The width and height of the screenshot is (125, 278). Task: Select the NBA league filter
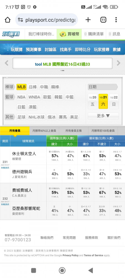point(21,97)
